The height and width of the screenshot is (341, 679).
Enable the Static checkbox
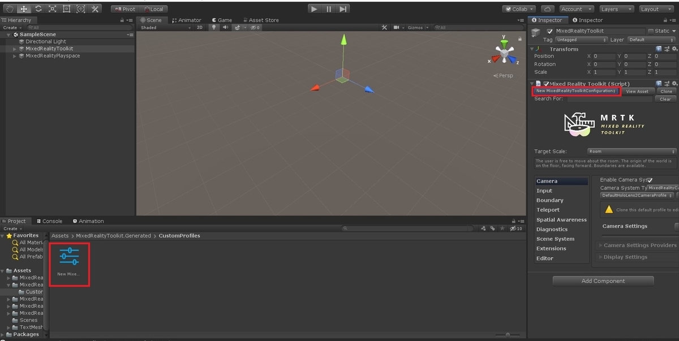click(x=651, y=31)
